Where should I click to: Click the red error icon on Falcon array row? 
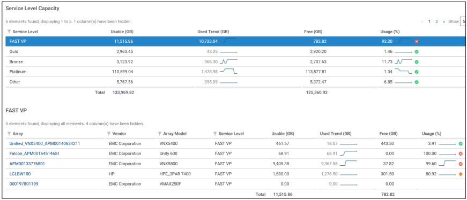(x=461, y=153)
